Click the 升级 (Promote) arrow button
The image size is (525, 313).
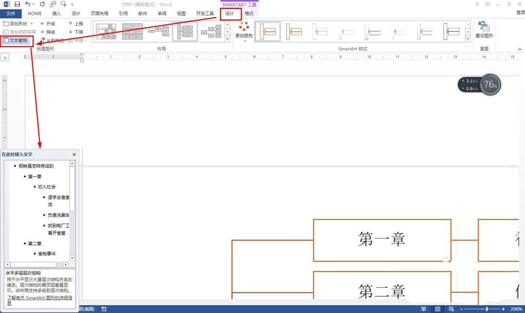coord(47,24)
